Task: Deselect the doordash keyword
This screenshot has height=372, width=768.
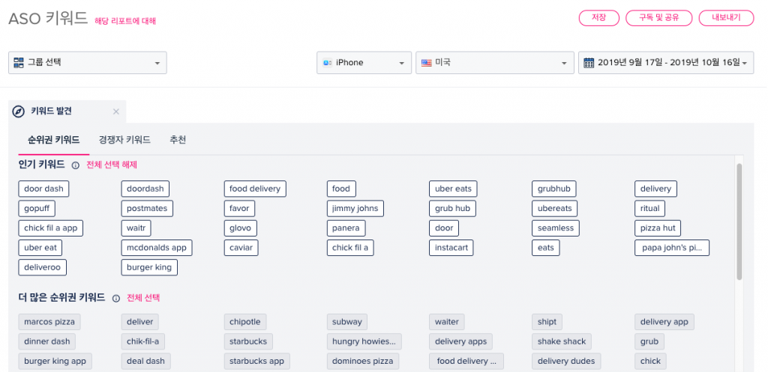Action: (145, 189)
